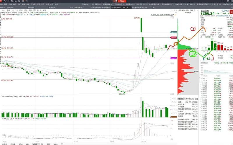The image size is (233, 145).
Task: Select the 月 monthly period
Action: (41, 10)
